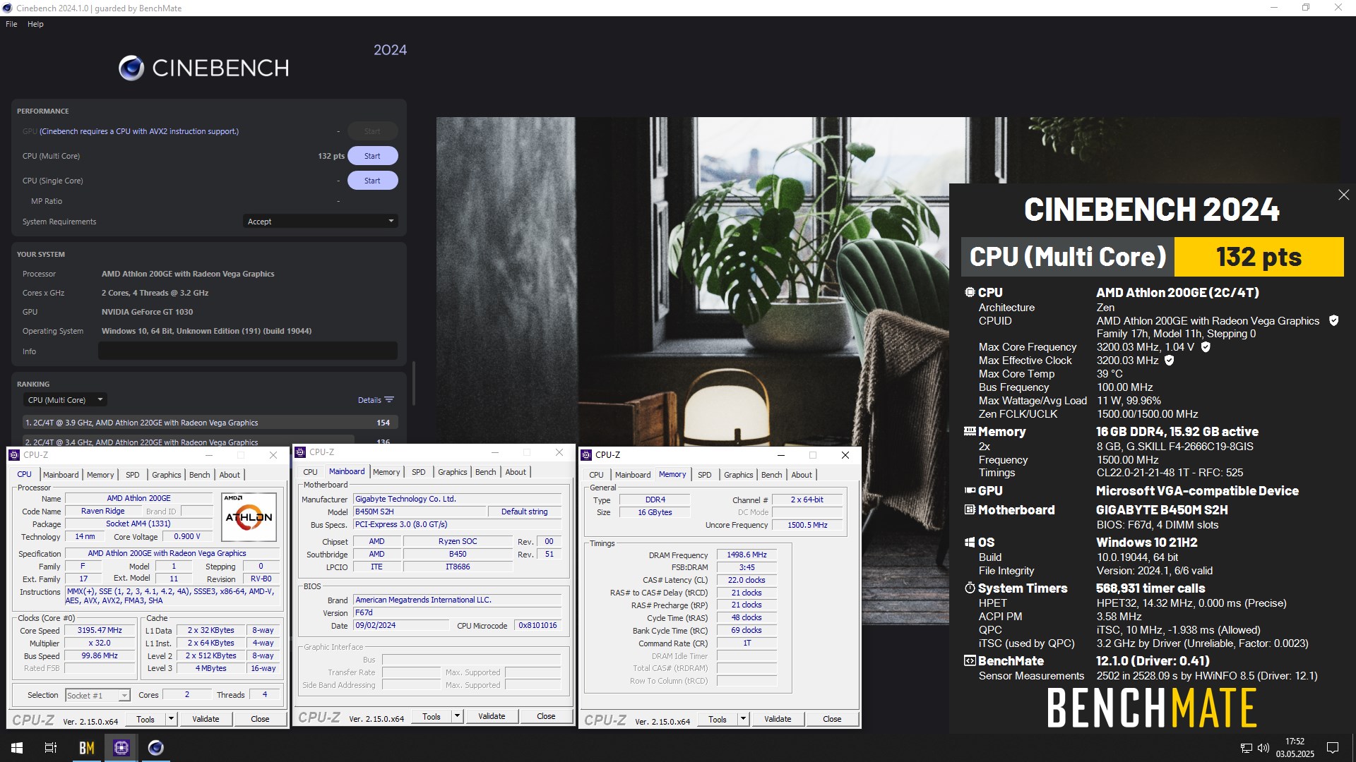Start the CPU Multi Core benchmark
This screenshot has width=1356, height=762.
coord(372,156)
